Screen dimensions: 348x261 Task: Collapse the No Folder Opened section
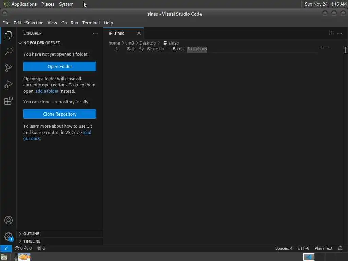(60, 43)
